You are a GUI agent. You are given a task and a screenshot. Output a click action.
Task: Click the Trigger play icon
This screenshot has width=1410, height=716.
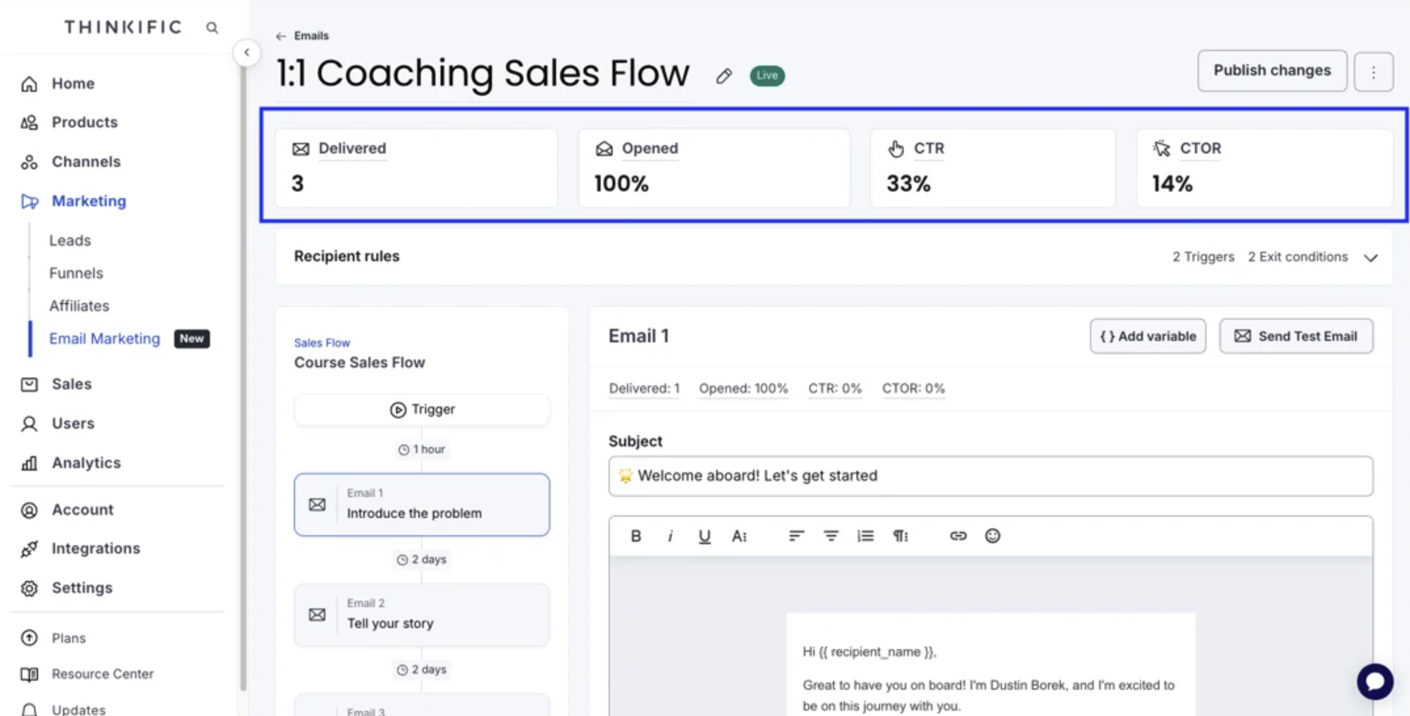[x=397, y=410]
